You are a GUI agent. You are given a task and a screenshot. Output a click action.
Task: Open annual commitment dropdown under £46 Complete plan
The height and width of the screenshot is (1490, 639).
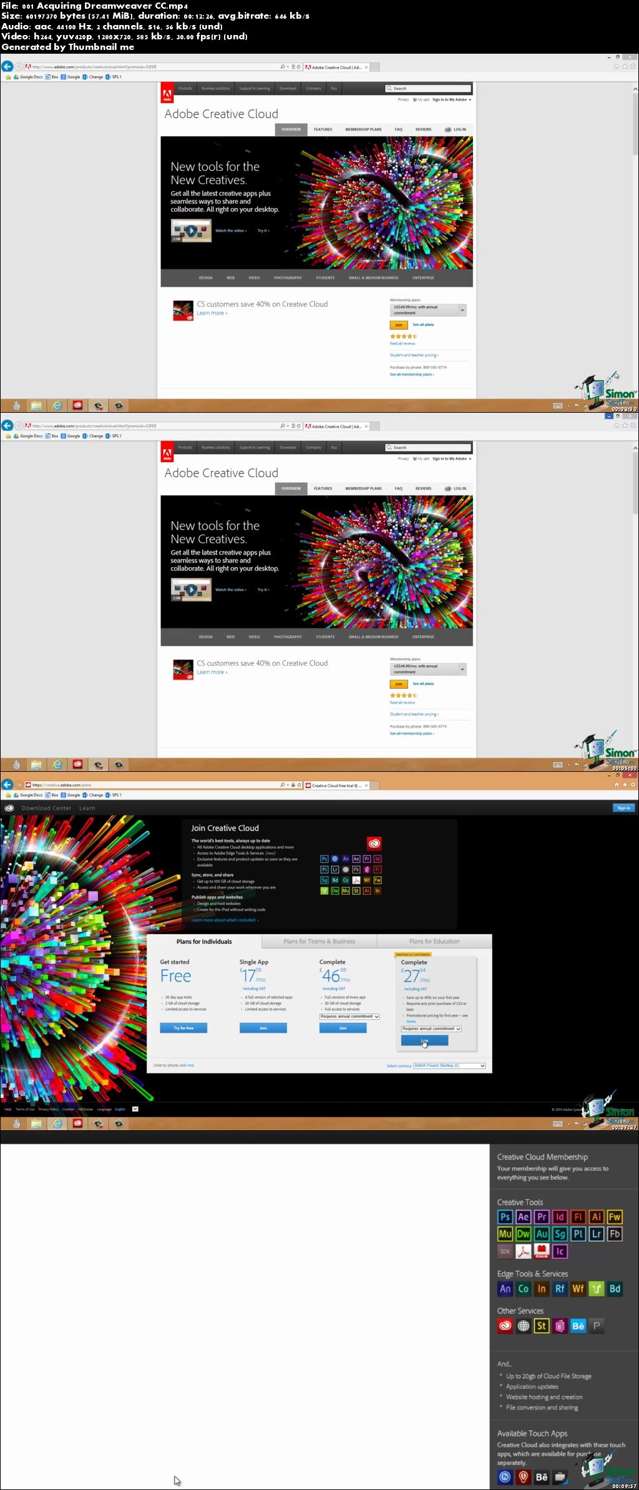[349, 1017]
